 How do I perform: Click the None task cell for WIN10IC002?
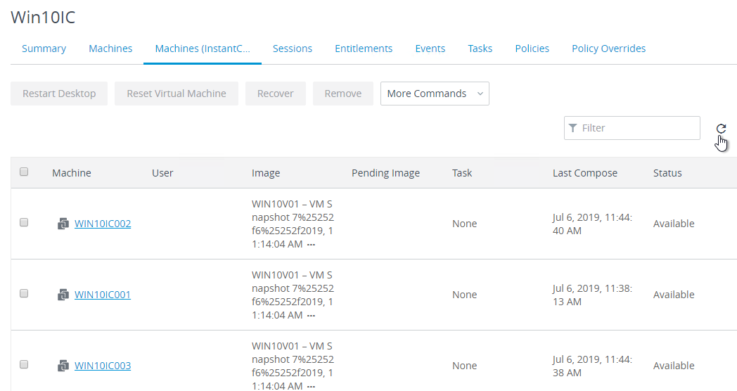[x=464, y=224]
